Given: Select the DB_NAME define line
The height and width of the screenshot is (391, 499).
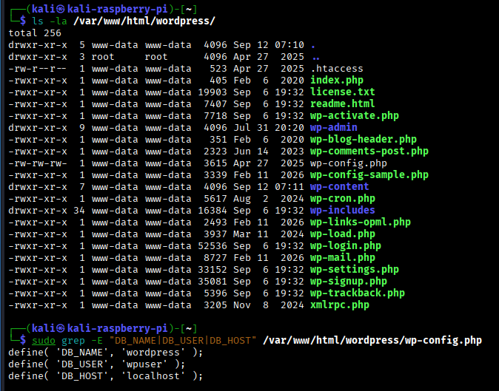Looking at the screenshot, I should tap(105, 353).
